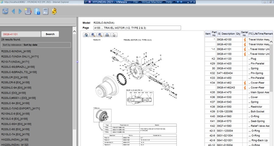
Task: Open result R235LCR [DO]_[4155]
Action: [x=15, y=77]
